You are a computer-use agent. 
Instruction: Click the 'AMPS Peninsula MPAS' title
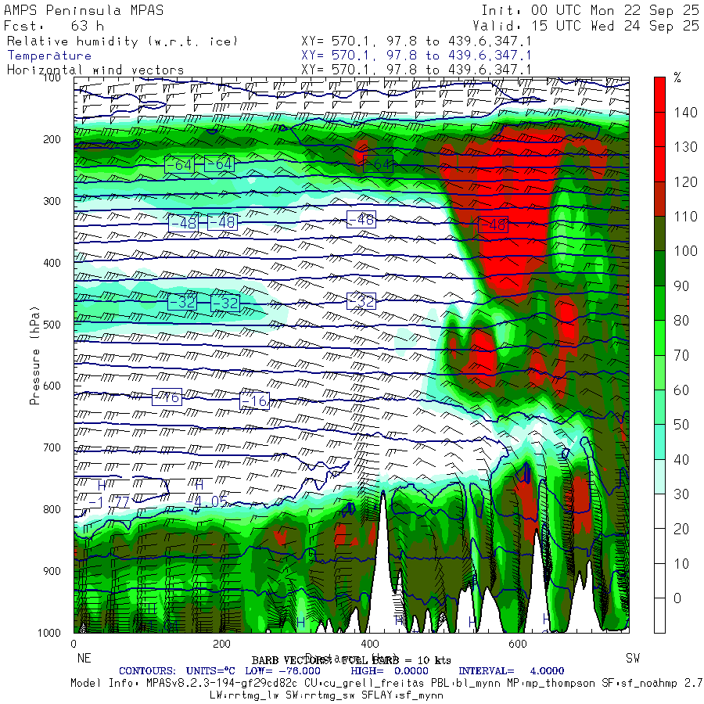pyautogui.click(x=84, y=10)
